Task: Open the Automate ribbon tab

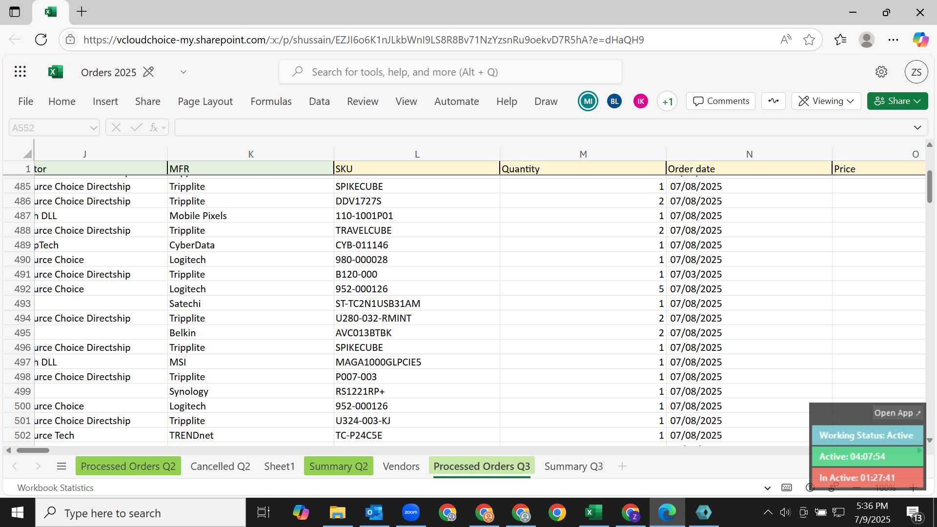Action: click(x=456, y=101)
